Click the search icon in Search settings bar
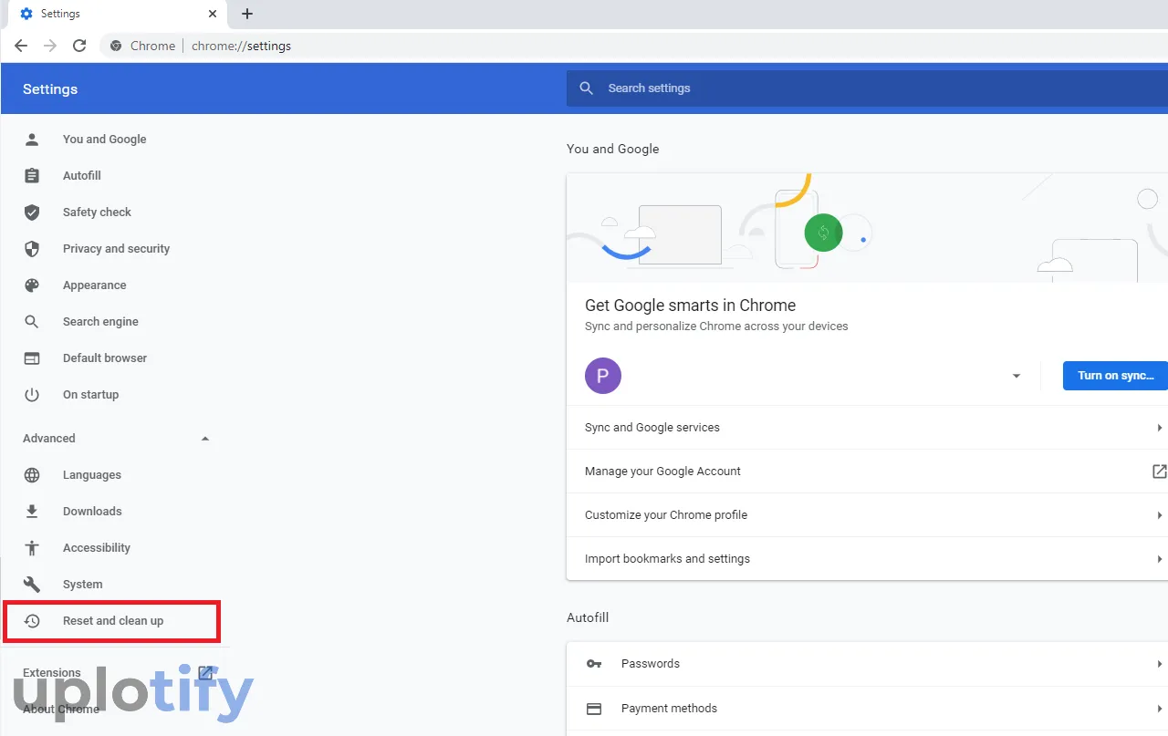Viewport: 1168px width, 736px height. 587,88
